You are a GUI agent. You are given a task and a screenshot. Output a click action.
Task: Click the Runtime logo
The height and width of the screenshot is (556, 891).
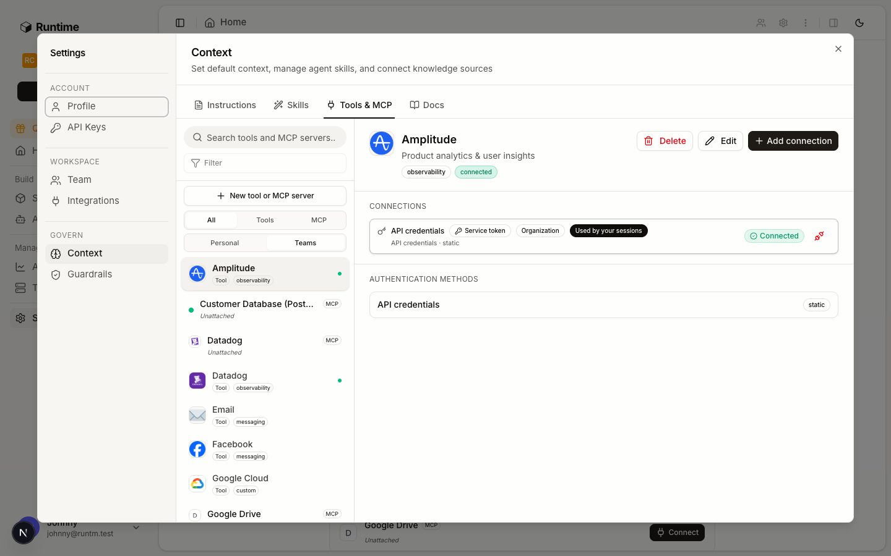pyautogui.click(x=49, y=27)
